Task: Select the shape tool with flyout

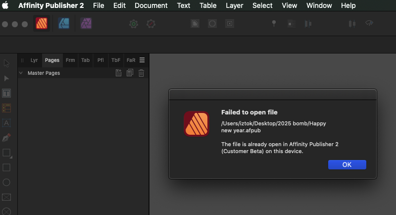Action: click(x=7, y=153)
